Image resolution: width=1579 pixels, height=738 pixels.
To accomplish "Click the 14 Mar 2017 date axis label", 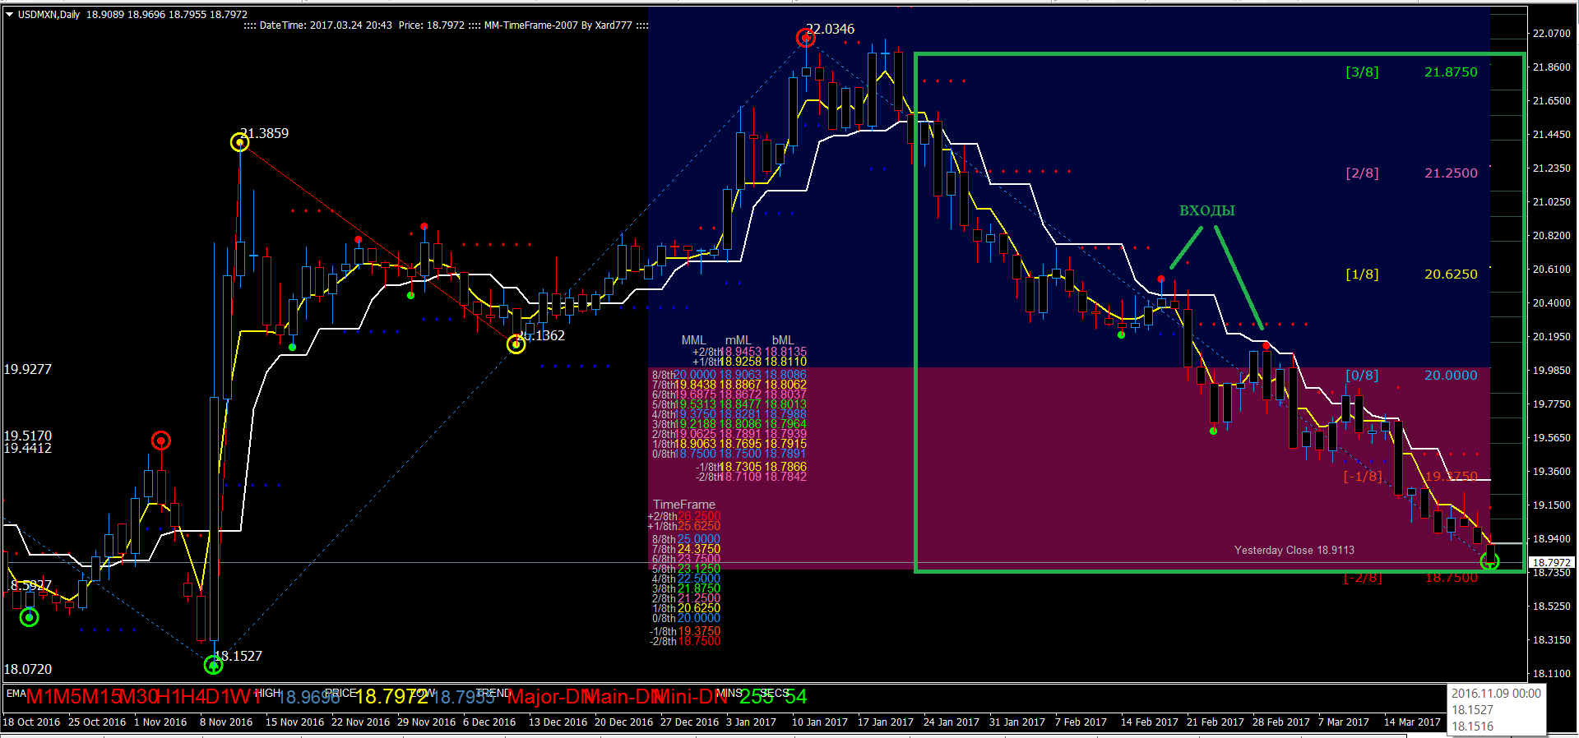I will (1412, 722).
